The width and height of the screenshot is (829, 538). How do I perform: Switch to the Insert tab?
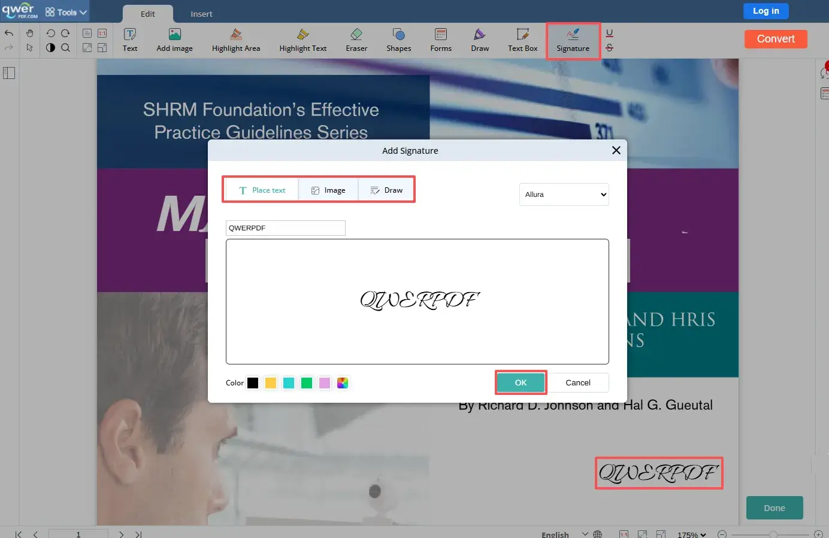tap(201, 14)
